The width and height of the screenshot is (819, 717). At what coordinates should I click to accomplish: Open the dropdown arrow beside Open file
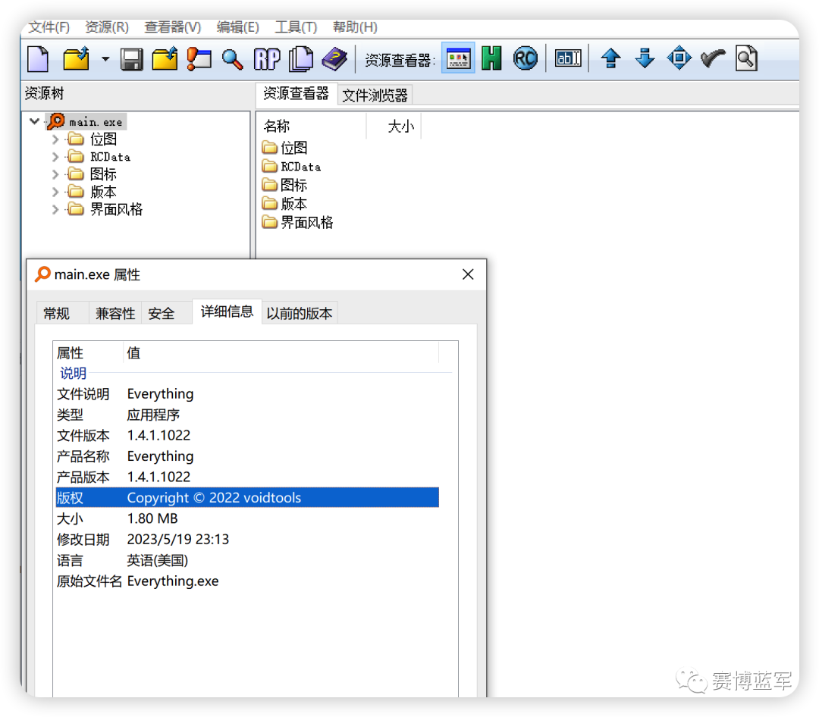pyautogui.click(x=105, y=59)
